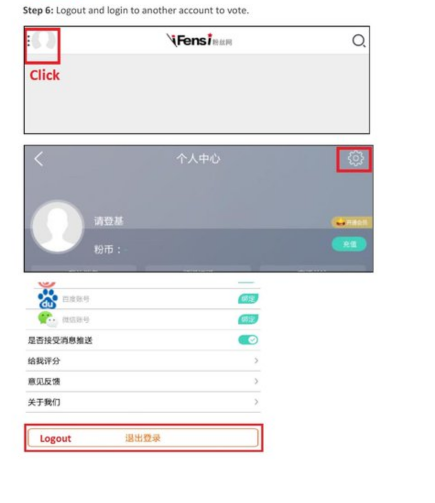Open the 意见反馈 menu item
This screenshot has height=503, width=435.
click(x=143, y=382)
